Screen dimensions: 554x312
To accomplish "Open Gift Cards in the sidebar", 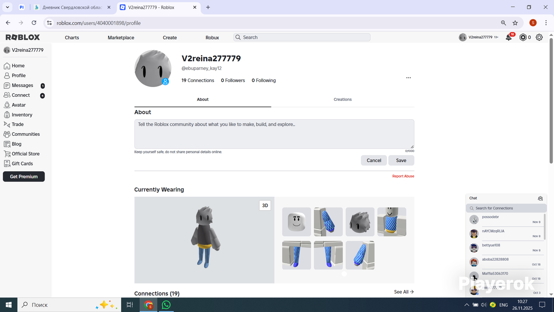I will pos(18,164).
